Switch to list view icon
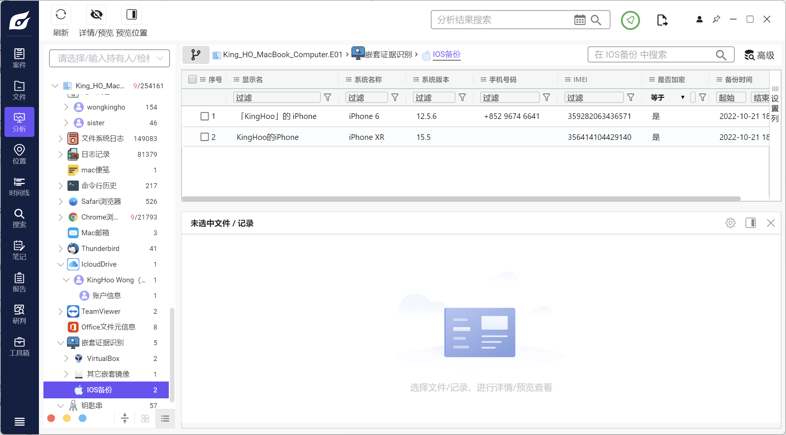786x435 pixels. 165,419
